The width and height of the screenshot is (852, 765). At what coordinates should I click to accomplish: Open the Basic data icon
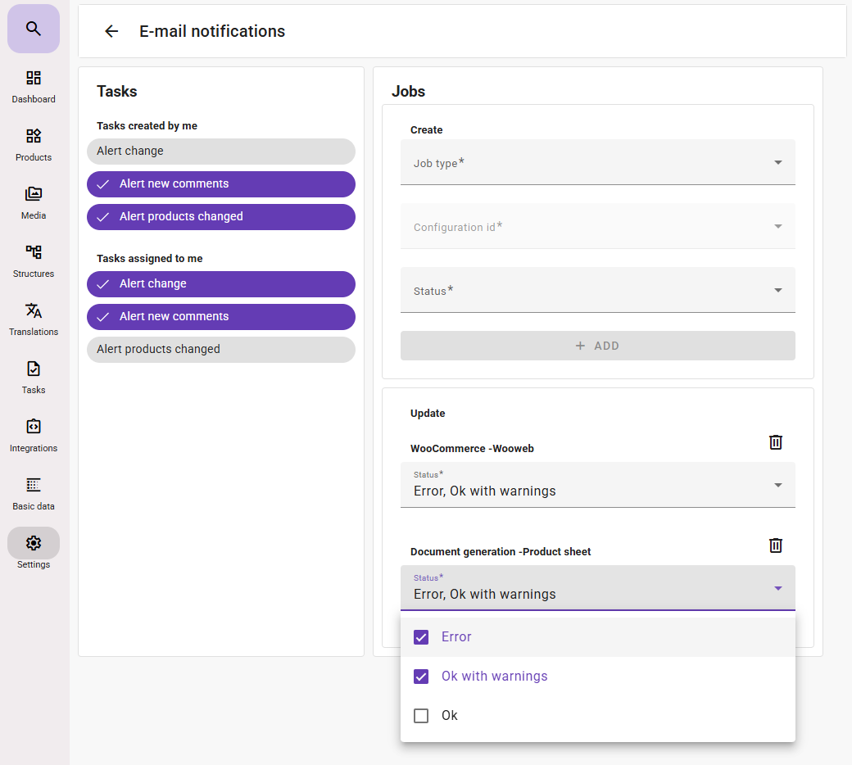[33, 485]
